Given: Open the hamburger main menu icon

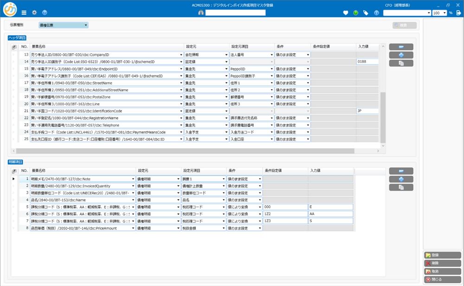Looking at the screenshot, I should click(x=24, y=13).
